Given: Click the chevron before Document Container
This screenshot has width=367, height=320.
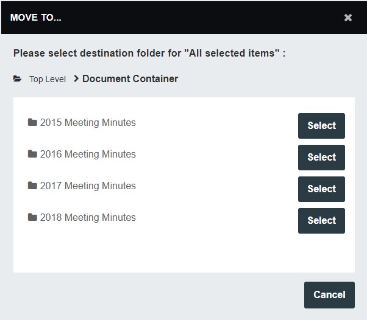Looking at the screenshot, I should click(76, 78).
